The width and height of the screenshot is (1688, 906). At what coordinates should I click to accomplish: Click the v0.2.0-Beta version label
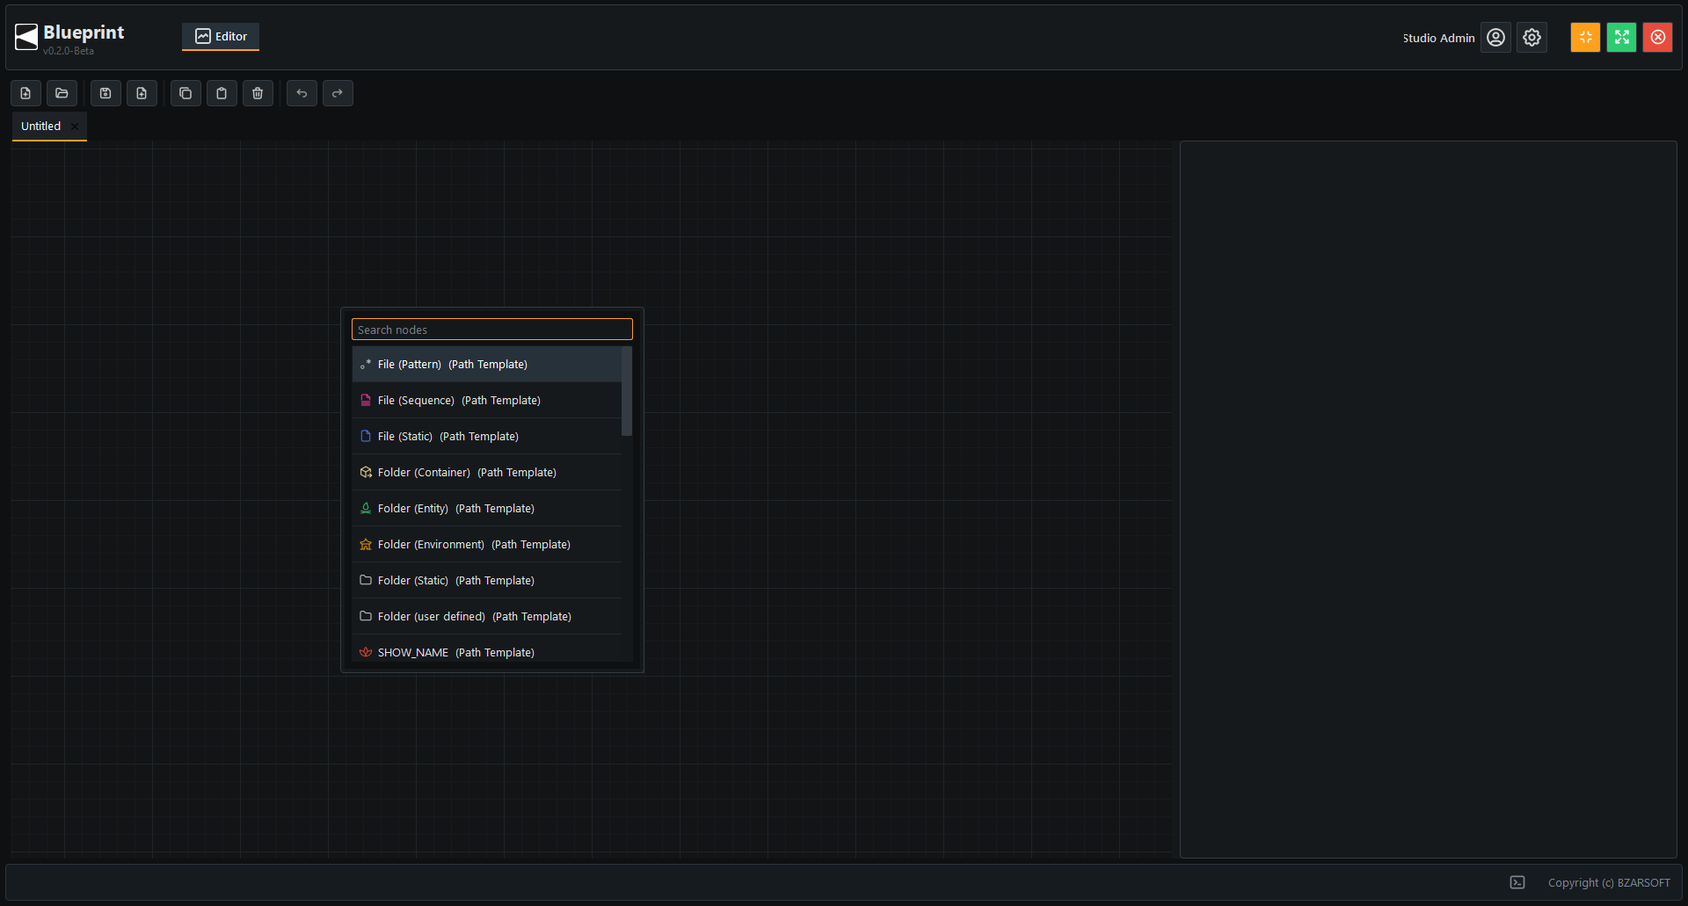pyautogui.click(x=69, y=51)
